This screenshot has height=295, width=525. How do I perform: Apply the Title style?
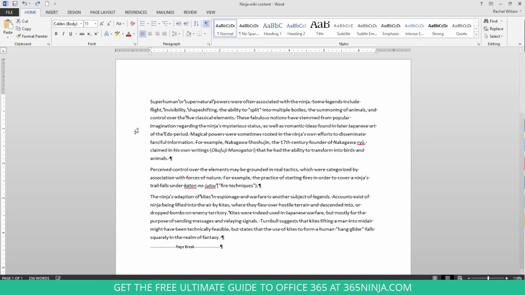point(320,29)
